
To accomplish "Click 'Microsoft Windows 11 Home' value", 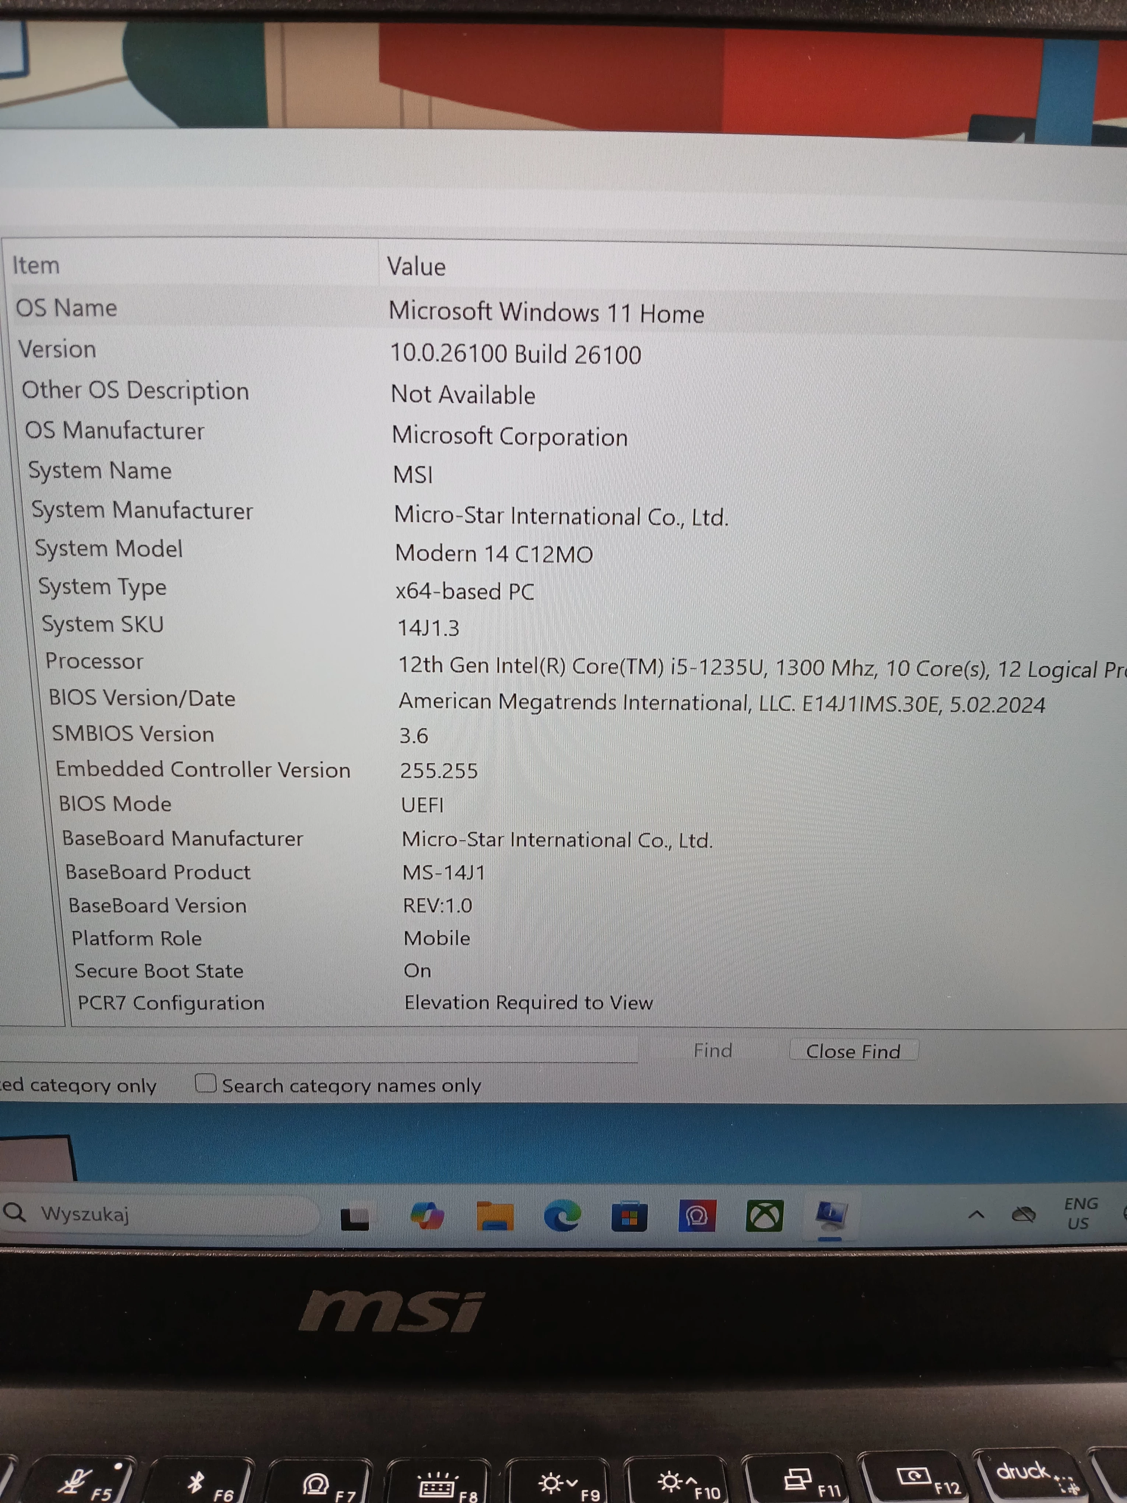I will (546, 312).
